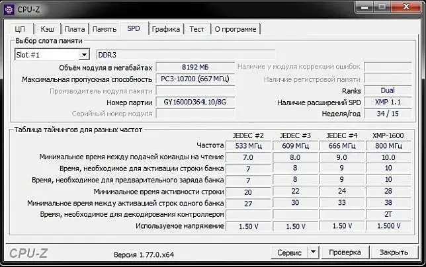Expand the Slot #1 memory slot dropdown
Viewport: 426px width, 267px height.
[84, 55]
